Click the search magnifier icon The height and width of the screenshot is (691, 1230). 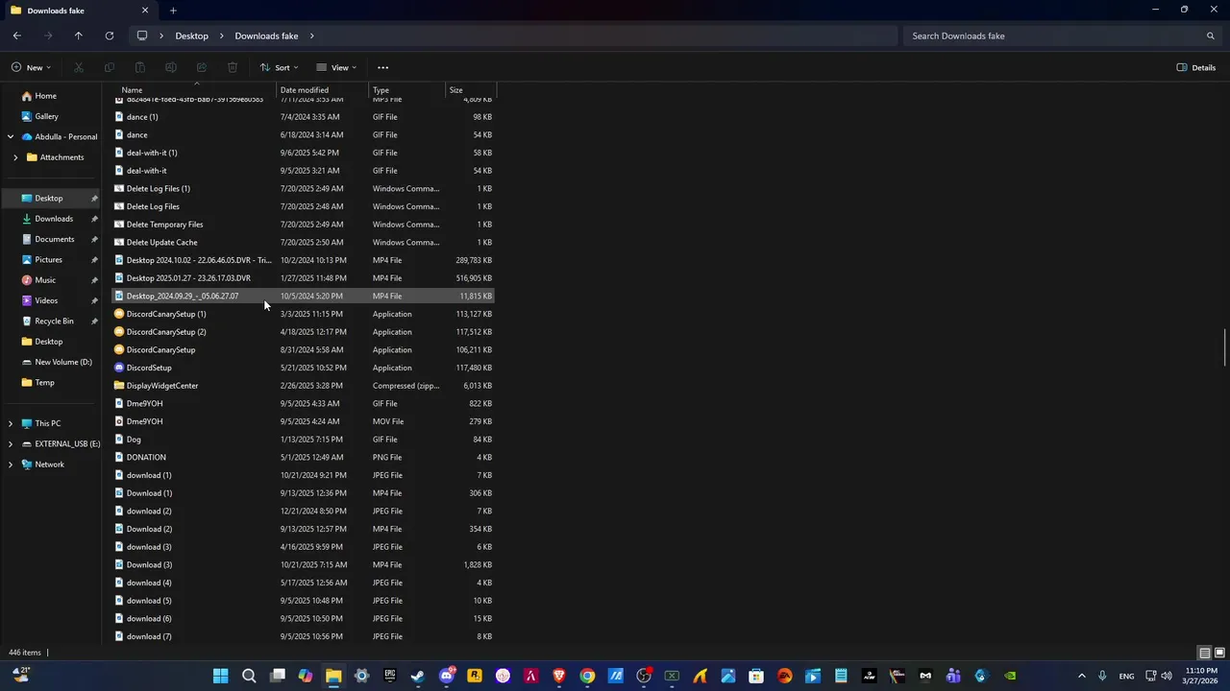tap(1211, 36)
